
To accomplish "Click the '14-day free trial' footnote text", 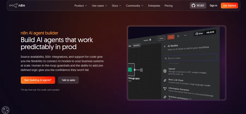I will 40,90.
